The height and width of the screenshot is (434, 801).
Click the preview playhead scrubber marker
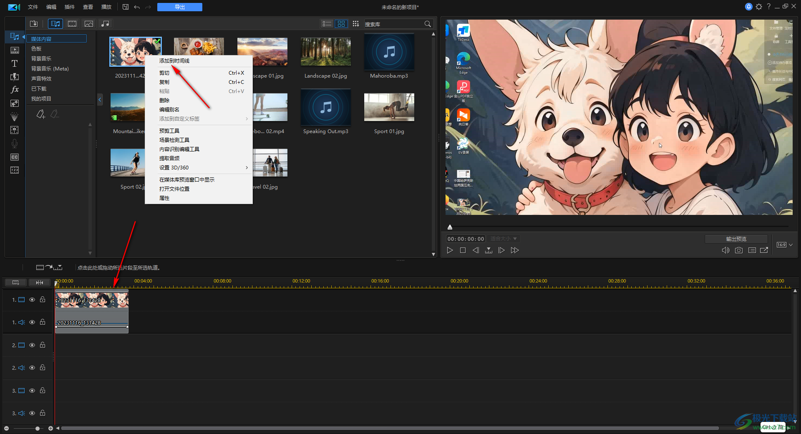(450, 227)
